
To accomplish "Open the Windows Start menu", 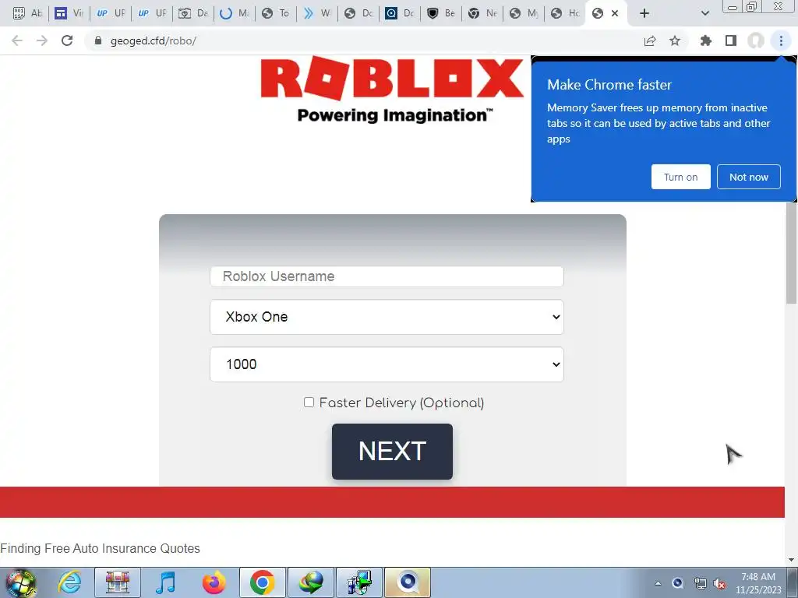I will [x=19, y=582].
